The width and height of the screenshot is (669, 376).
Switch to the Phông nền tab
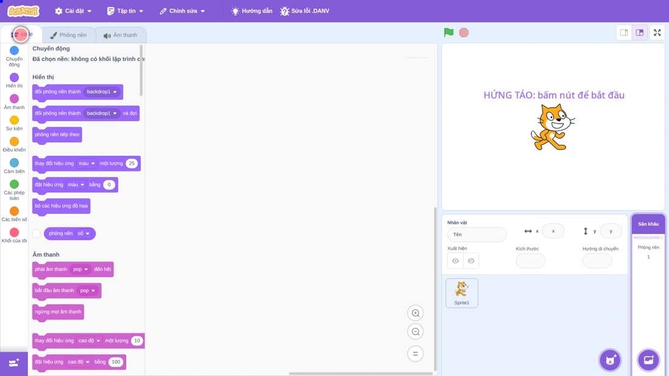(x=68, y=35)
